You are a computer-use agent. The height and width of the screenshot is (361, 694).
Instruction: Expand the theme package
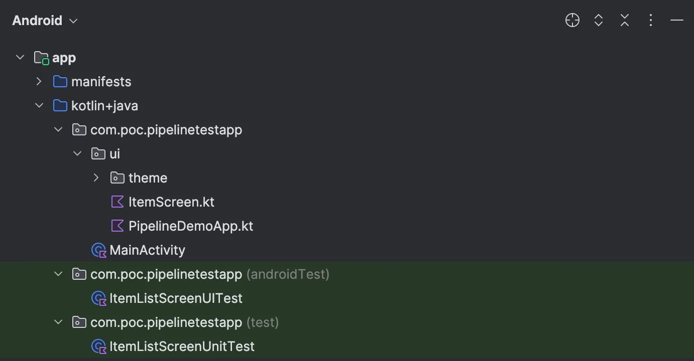point(96,177)
